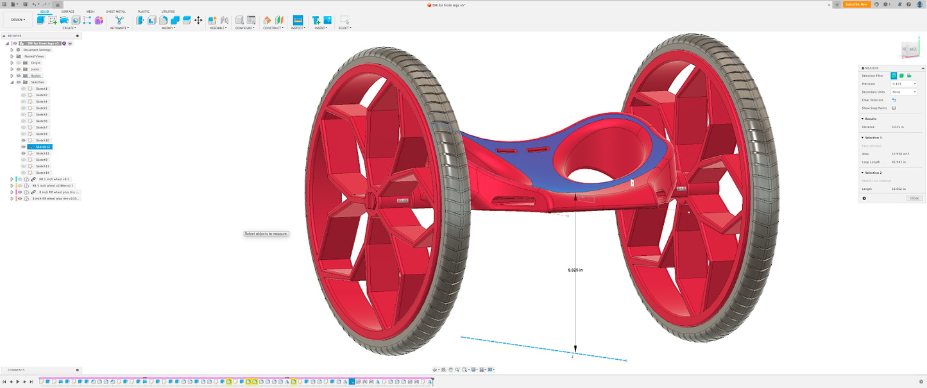
Task: Click the Create Sketch icon
Action: point(53,21)
